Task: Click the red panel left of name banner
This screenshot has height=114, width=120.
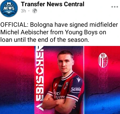Action: [x=17, y=80]
